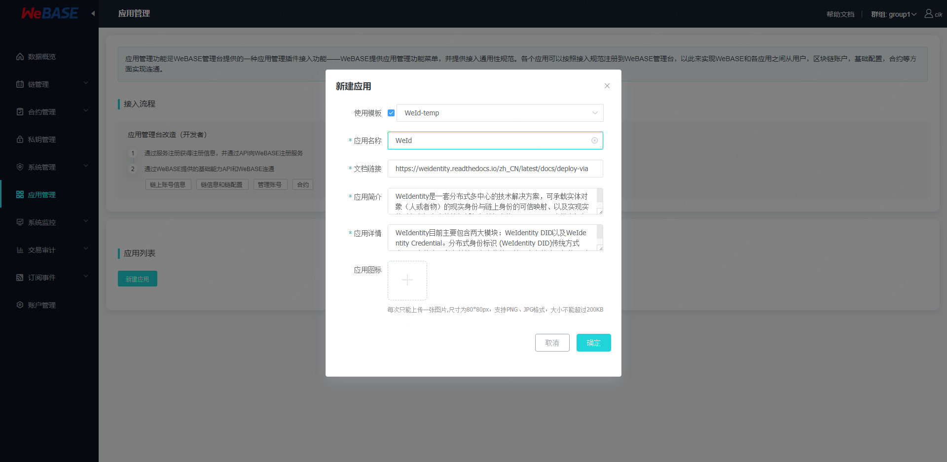Open 合约管理 menu item
Viewport: 947px width, 462px height.
(x=49, y=112)
